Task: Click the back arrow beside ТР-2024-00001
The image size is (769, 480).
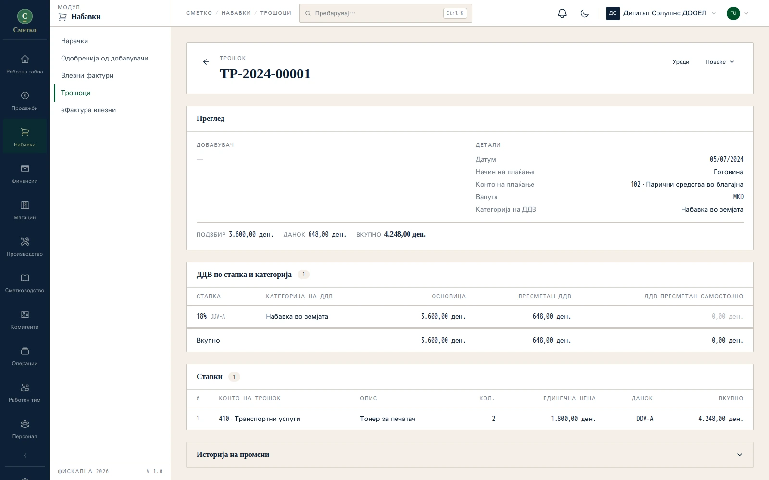Action: tap(206, 62)
